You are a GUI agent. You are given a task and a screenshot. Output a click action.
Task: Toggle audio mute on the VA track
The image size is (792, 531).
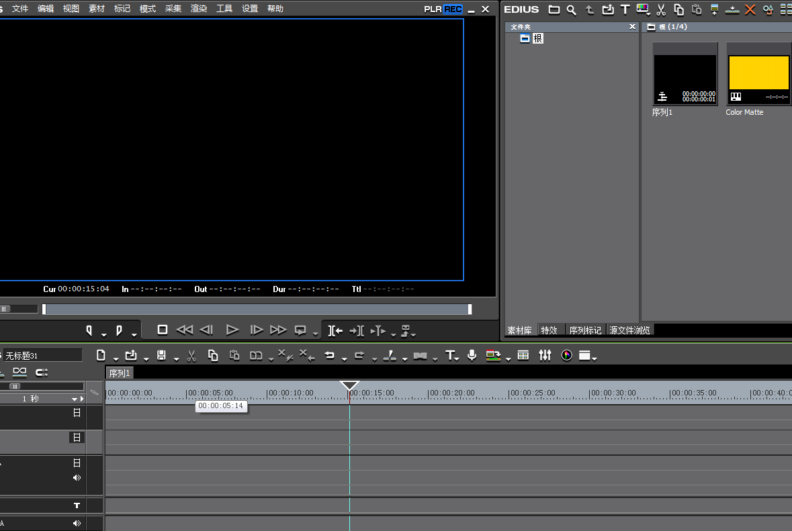click(x=77, y=478)
